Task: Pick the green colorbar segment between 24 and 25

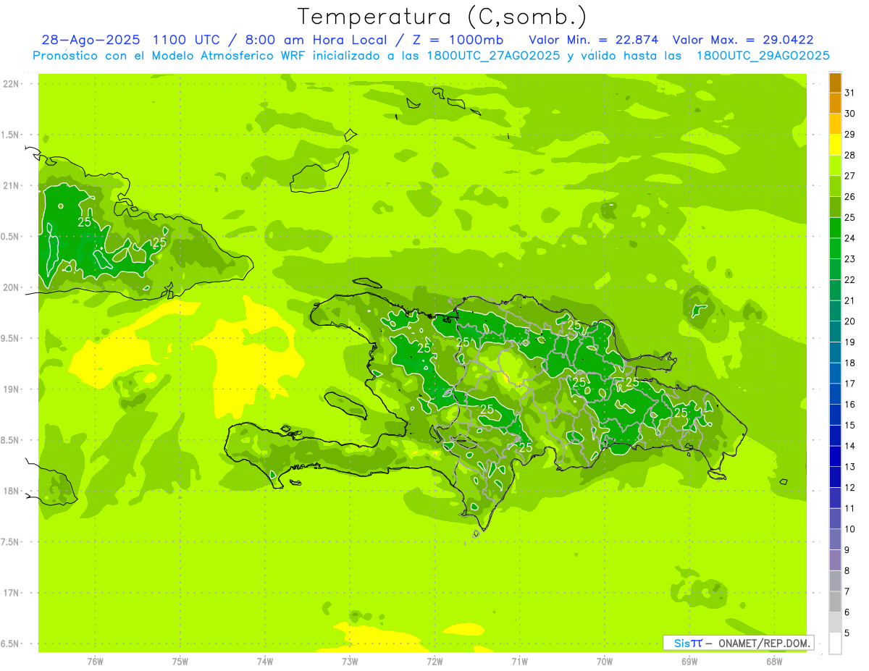Action: (835, 228)
